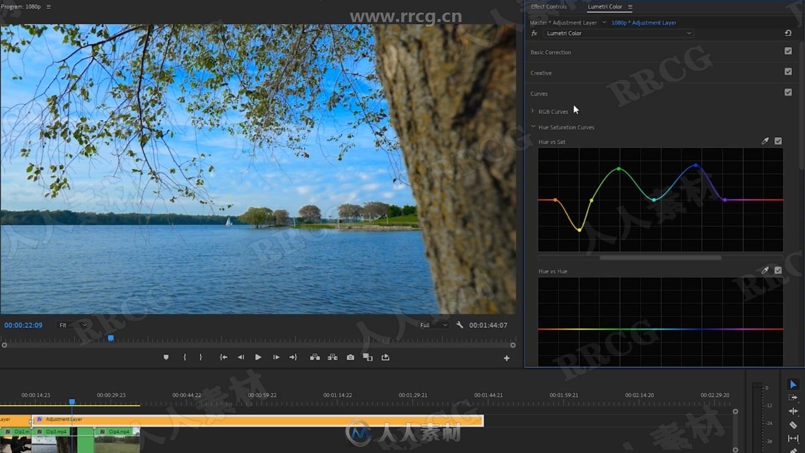Screen dimensions: 805x453
Task: Click the yellow control point on Hue vs Sat
Action: 580,230
